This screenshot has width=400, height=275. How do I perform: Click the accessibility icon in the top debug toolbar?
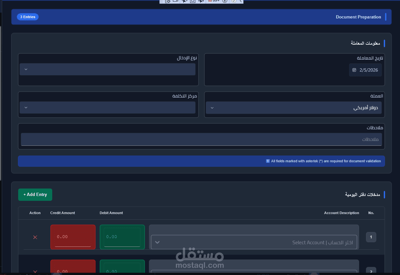click(224, 1)
